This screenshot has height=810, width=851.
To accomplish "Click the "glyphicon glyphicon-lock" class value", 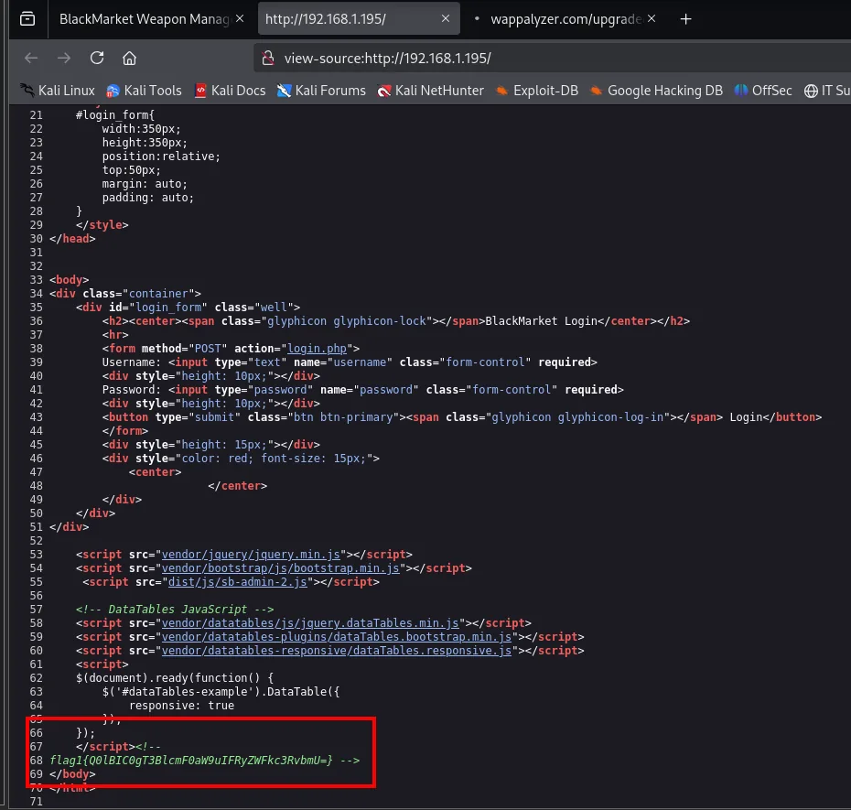I will click(346, 321).
